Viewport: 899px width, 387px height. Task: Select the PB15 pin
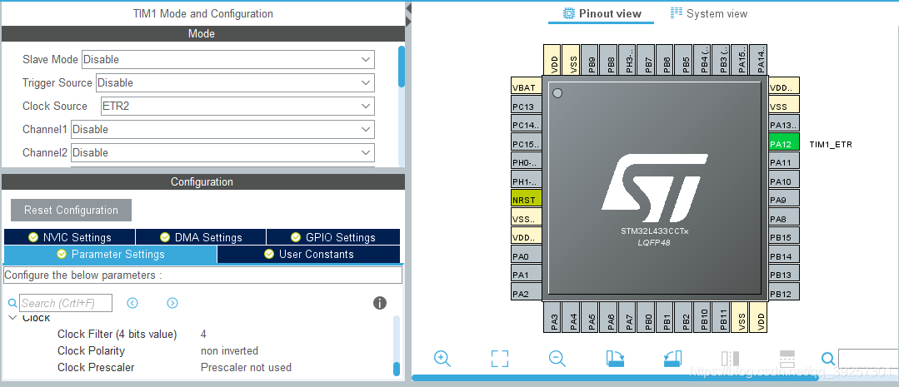[784, 237]
